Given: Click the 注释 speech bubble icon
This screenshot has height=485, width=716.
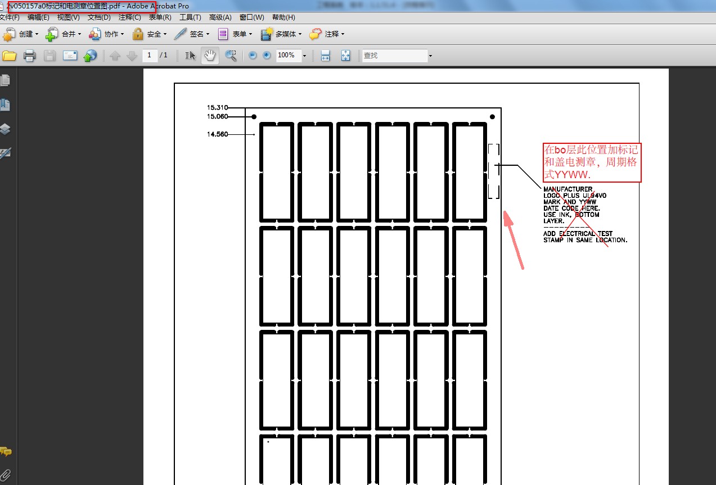Looking at the screenshot, I should (315, 34).
